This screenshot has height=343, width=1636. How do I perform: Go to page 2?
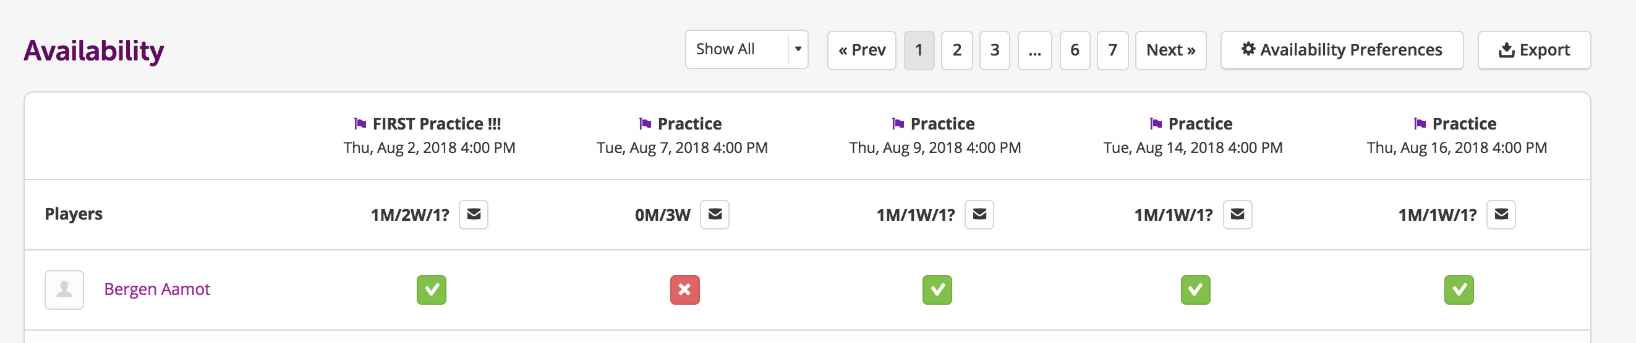[x=956, y=50]
